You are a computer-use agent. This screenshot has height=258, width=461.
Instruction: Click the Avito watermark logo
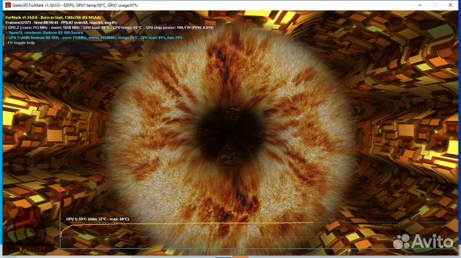(423, 242)
